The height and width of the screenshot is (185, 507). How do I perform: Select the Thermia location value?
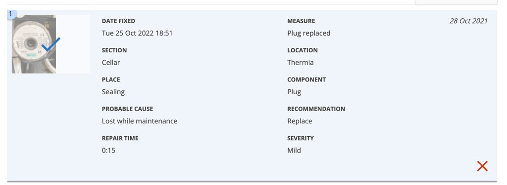(301, 63)
